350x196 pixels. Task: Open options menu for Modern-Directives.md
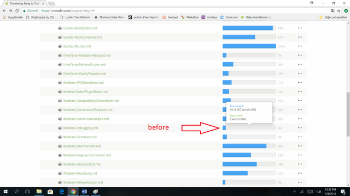300,137
